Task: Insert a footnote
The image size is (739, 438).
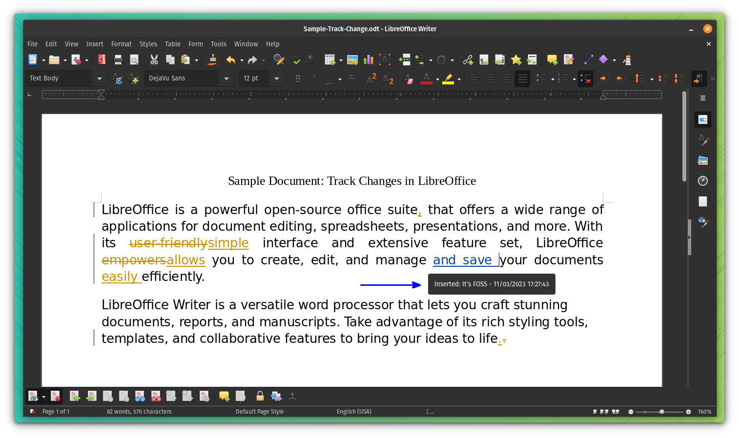Action: tap(484, 60)
